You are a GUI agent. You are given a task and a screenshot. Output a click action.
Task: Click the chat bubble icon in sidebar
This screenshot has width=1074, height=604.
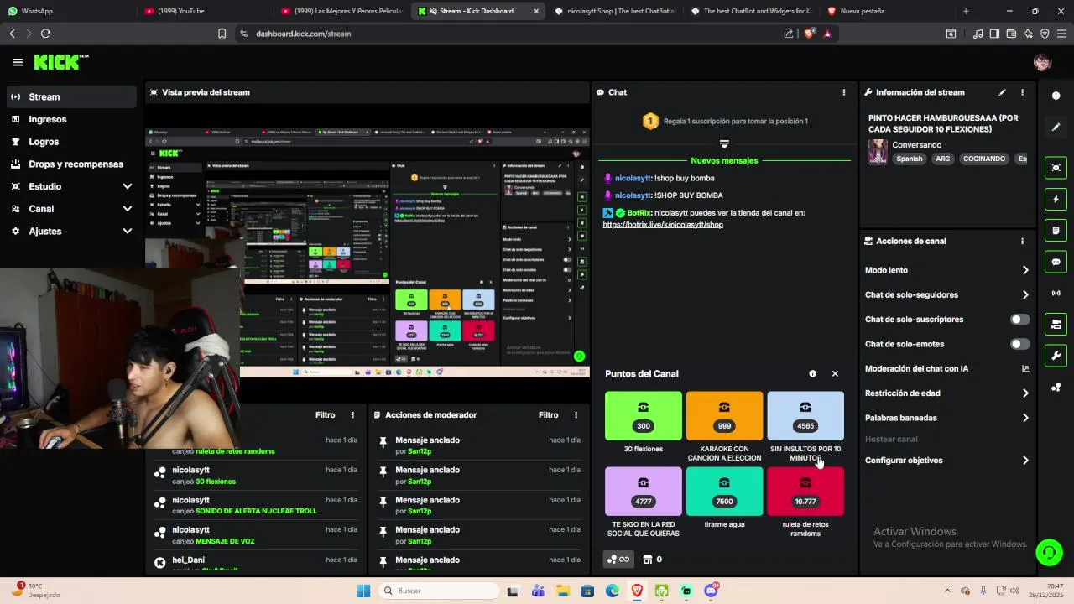coord(1056,262)
